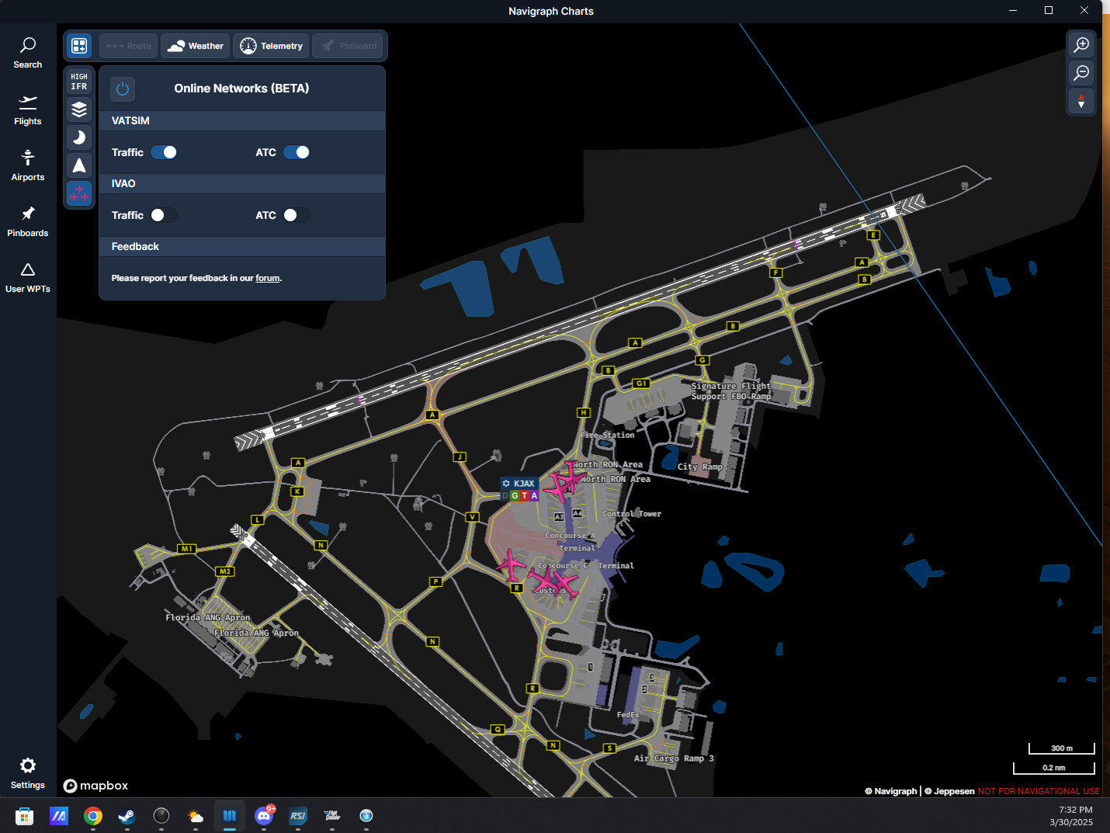Open the taskbar clock and date
Viewport: 1110px width, 833px height.
click(x=1072, y=816)
